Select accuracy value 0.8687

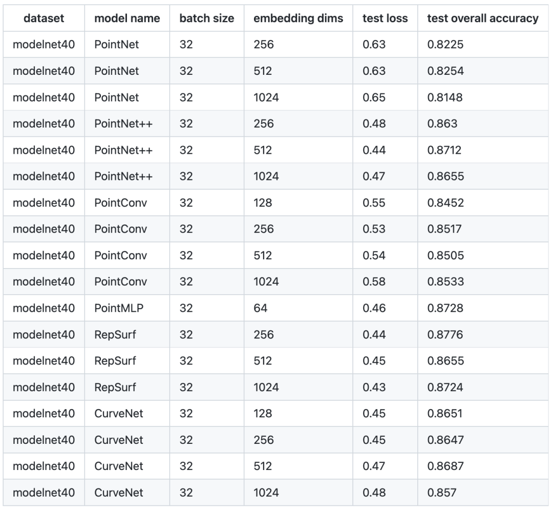[445, 466]
